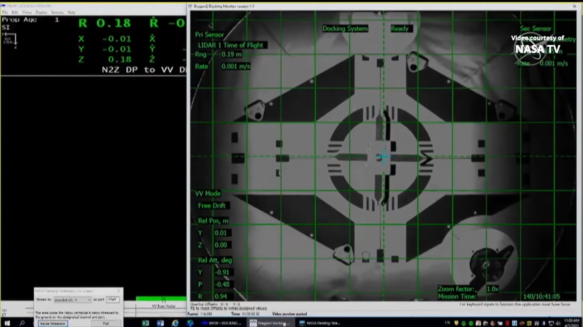Screen dimensions: 583x327
Task: Click the primary sensor rate '0.001 m/s'
Action: pos(236,66)
